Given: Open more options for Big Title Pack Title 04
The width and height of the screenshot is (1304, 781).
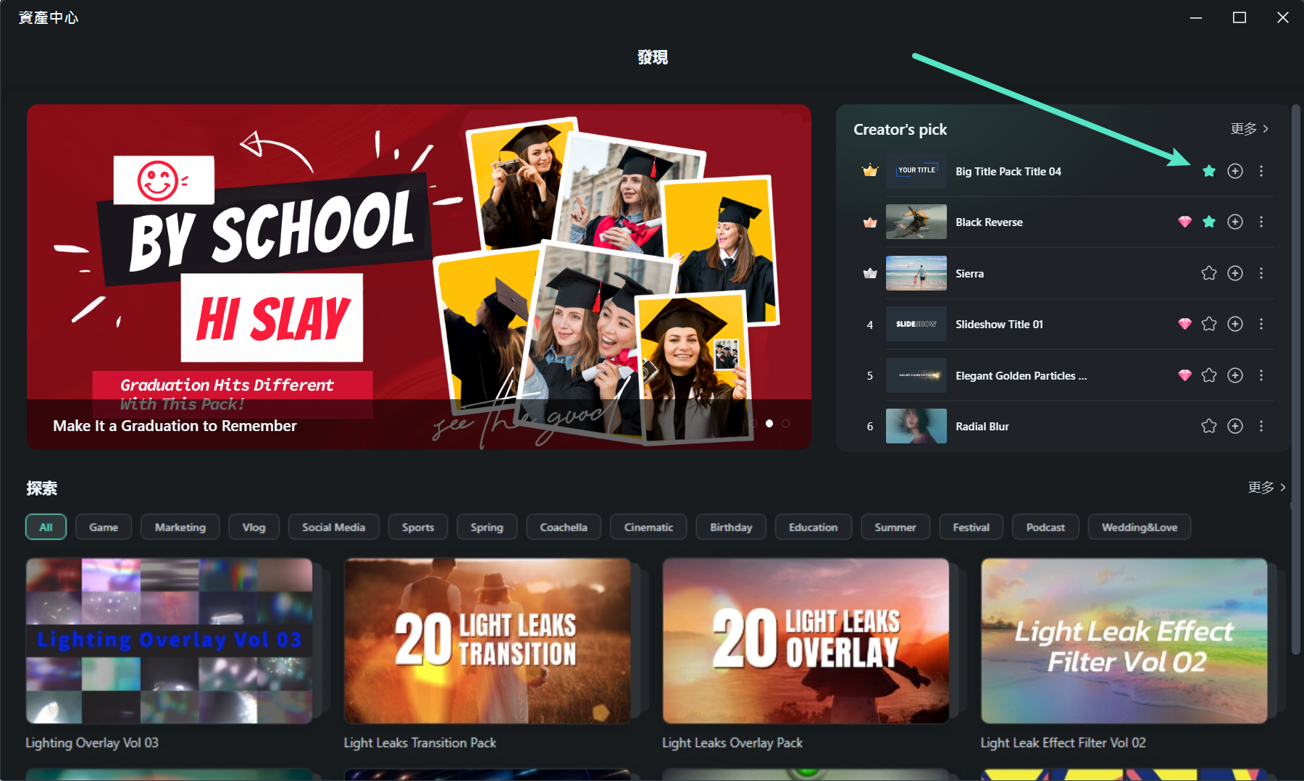Looking at the screenshot, I should (x=1261, y=171).
